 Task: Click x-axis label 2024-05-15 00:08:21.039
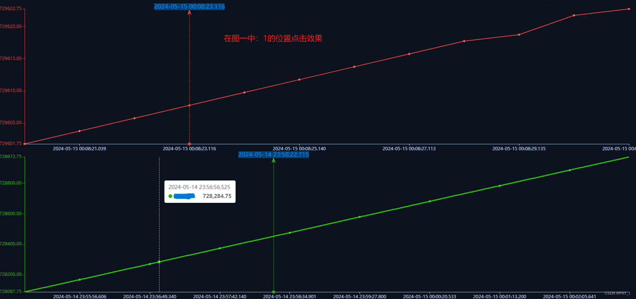79,149
